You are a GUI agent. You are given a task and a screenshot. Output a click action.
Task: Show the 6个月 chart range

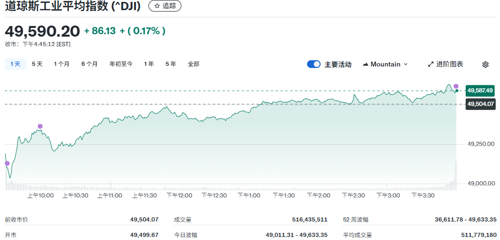89,64
